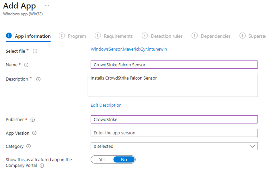Set featured app toggle to No
Image resolution: width=266 pixels, height=170 pixels.
click(124, 160)
